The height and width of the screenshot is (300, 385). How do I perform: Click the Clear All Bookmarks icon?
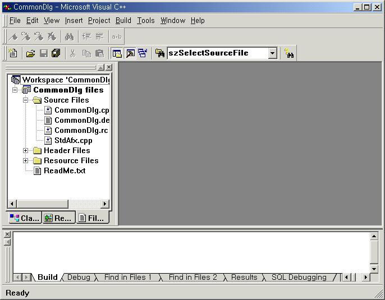point(52,36)
